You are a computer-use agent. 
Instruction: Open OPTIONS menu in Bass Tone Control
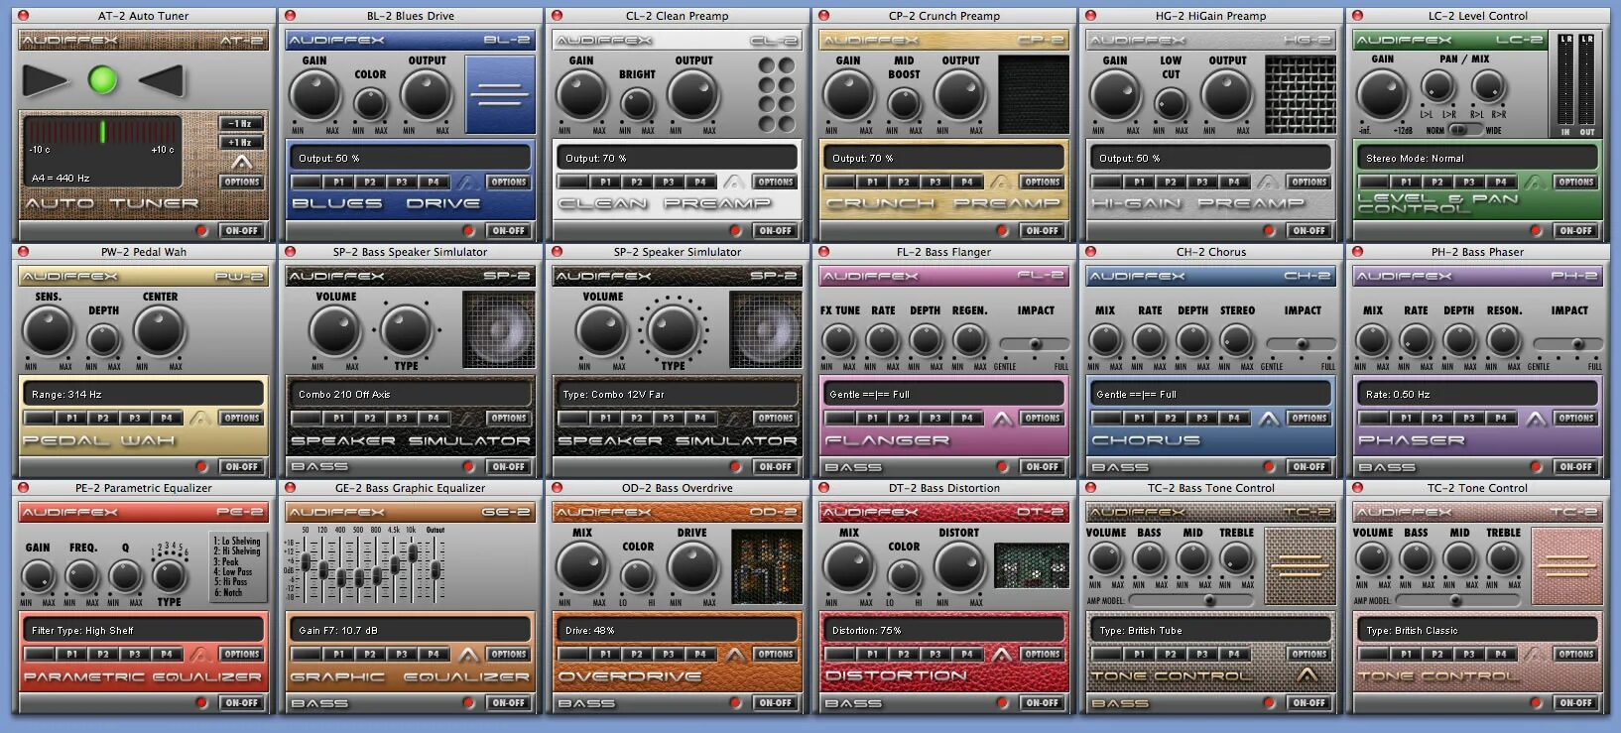point(1309,655)
